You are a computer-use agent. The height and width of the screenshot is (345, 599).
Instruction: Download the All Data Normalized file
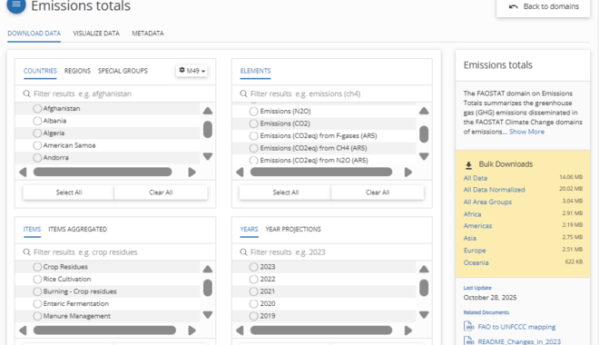[x=494, y=190]
